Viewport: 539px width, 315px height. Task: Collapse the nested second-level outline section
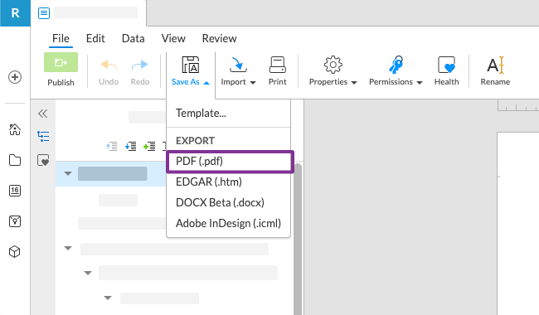click(88, 273)
